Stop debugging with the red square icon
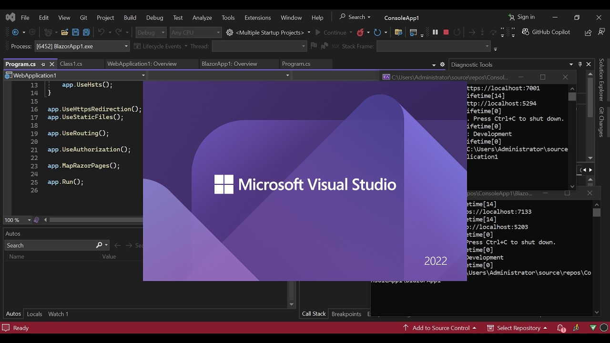This screenshot has width=610, height=343. point(446,32)
